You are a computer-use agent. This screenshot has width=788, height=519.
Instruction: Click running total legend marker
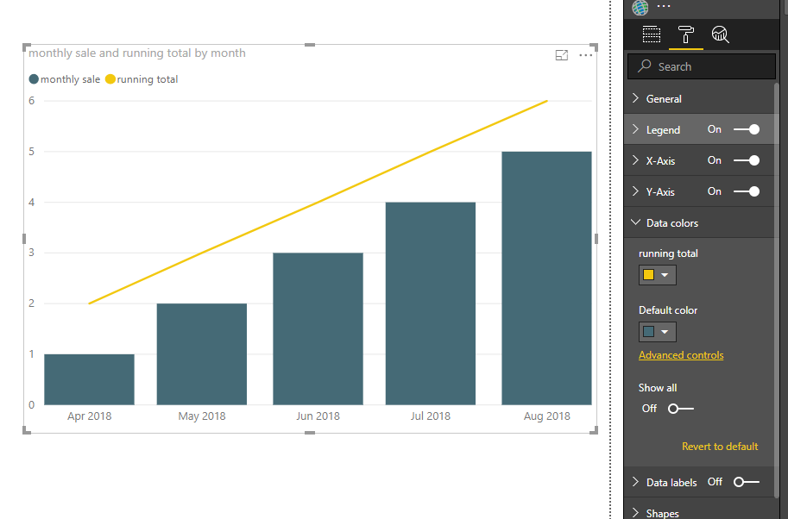(x=110, y=78)
